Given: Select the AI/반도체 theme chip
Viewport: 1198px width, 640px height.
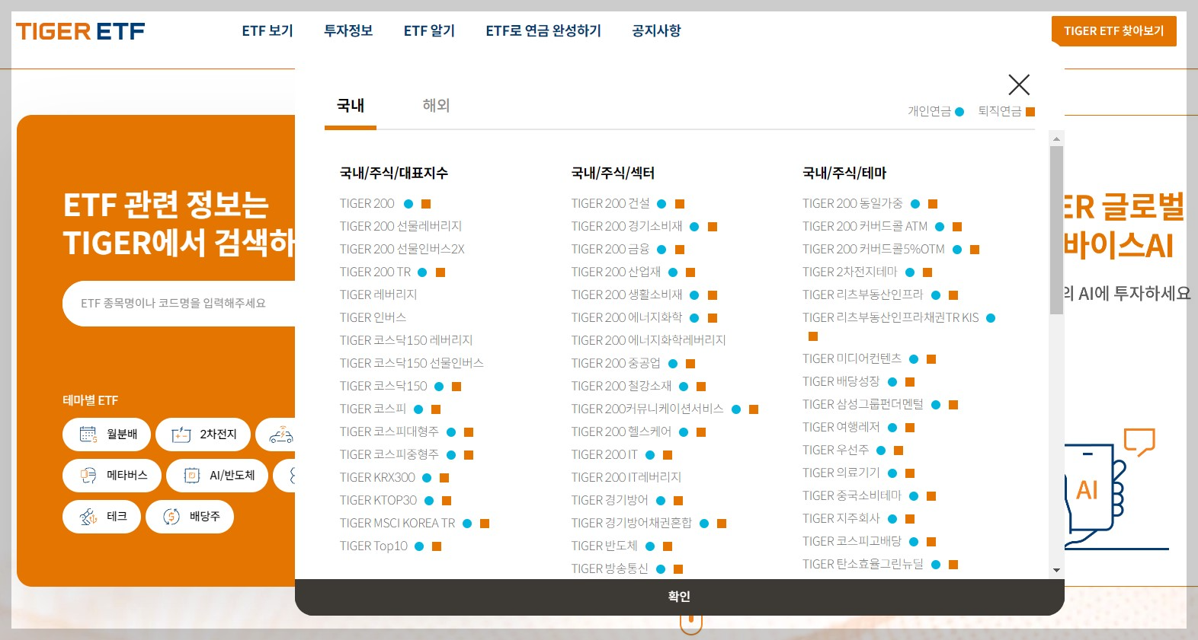Looking at the screenshot, I should (x=217, y=476).
